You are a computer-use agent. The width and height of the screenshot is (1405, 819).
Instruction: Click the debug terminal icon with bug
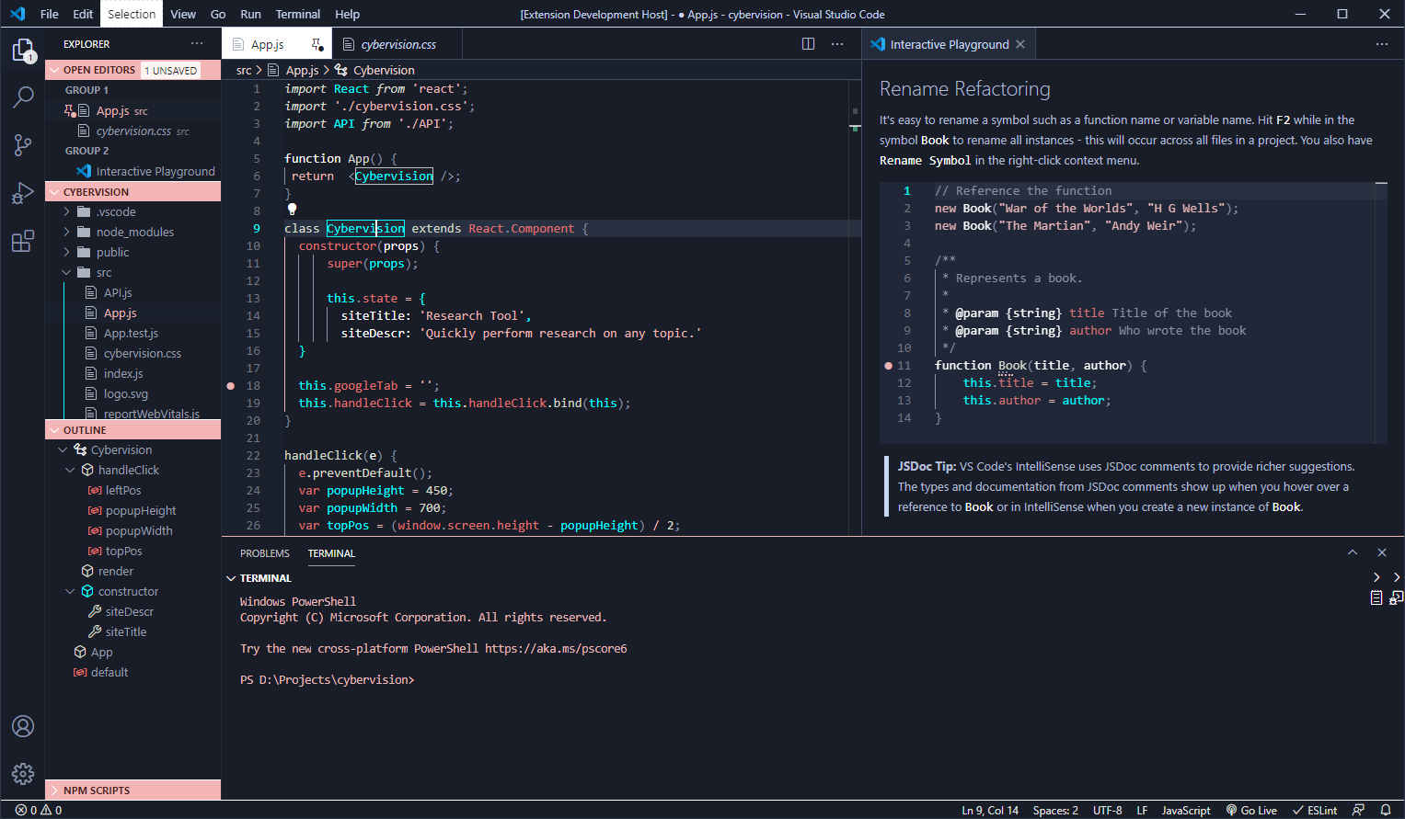(1396, 597)
